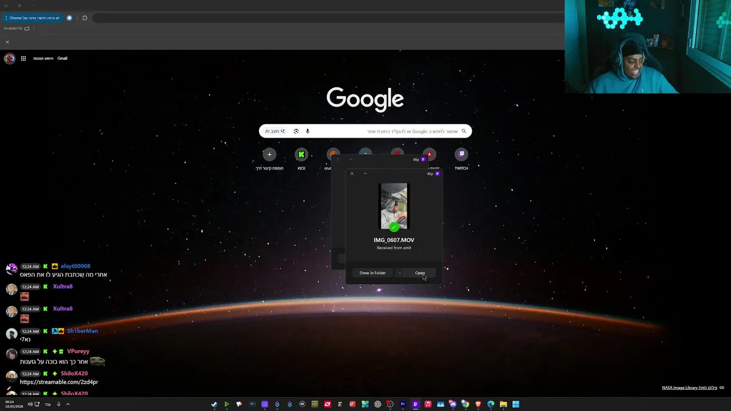Open ChatGPT from the taskbar
Screen dimensions: 731x411
click(377, 404)
